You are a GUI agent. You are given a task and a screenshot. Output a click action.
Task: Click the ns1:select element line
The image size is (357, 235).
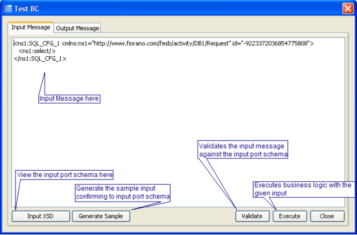click(37, 51)
